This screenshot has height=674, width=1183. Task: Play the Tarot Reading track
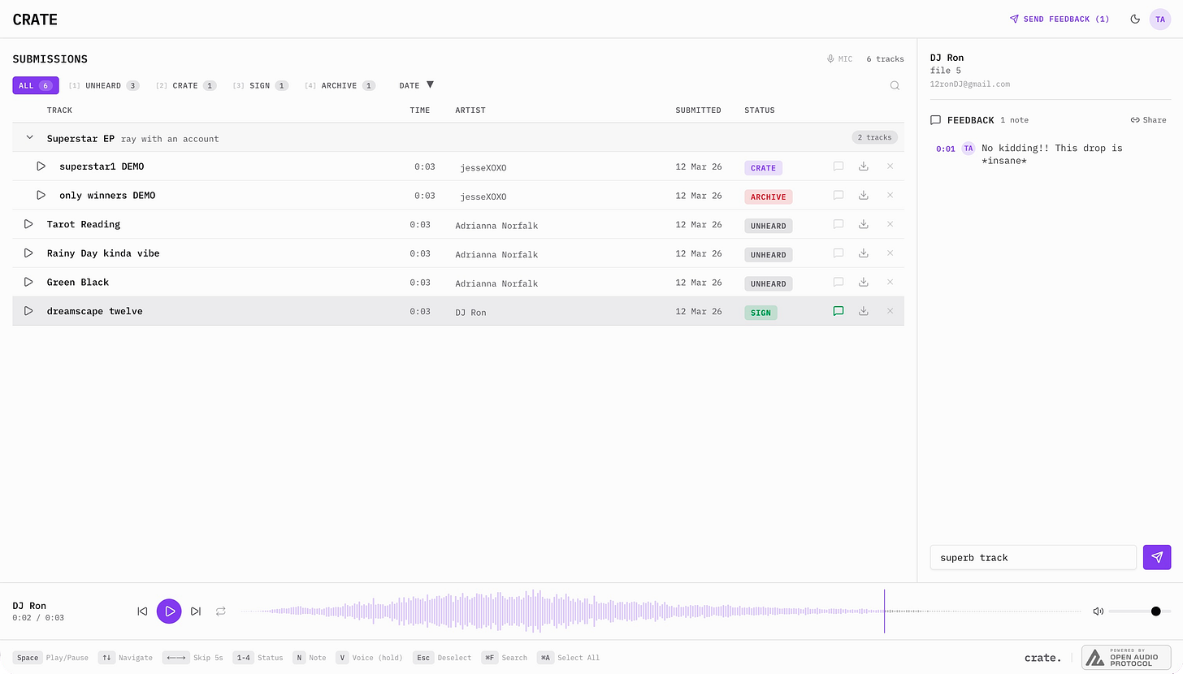point(28,224)
